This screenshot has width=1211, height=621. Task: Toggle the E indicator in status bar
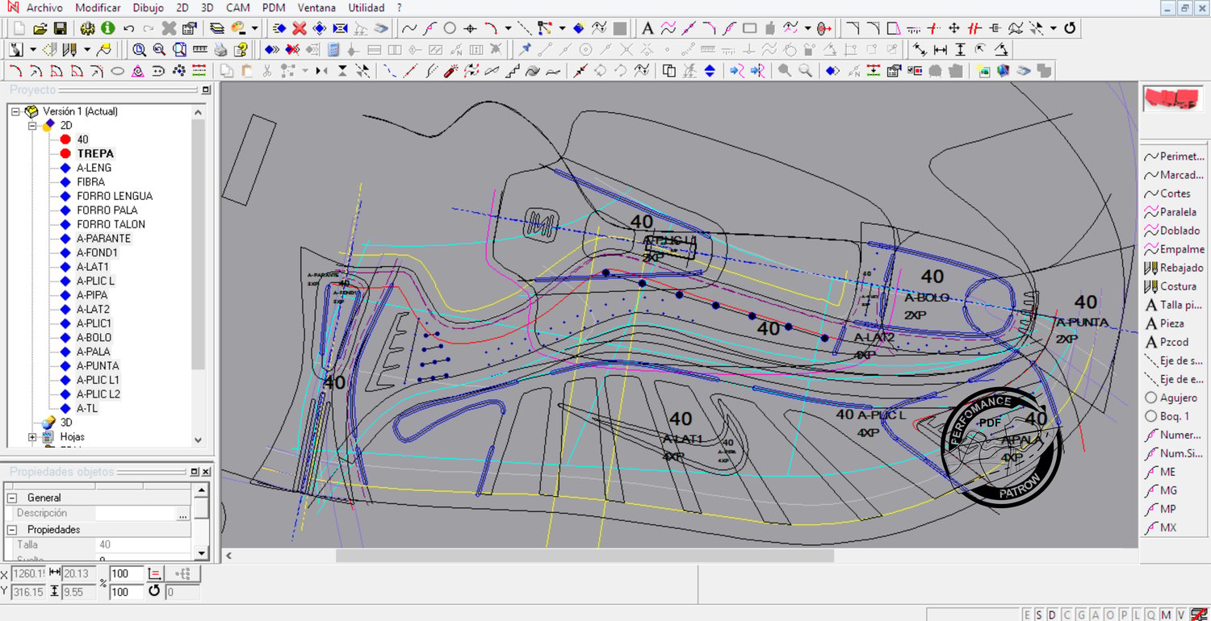[1027, 615]
